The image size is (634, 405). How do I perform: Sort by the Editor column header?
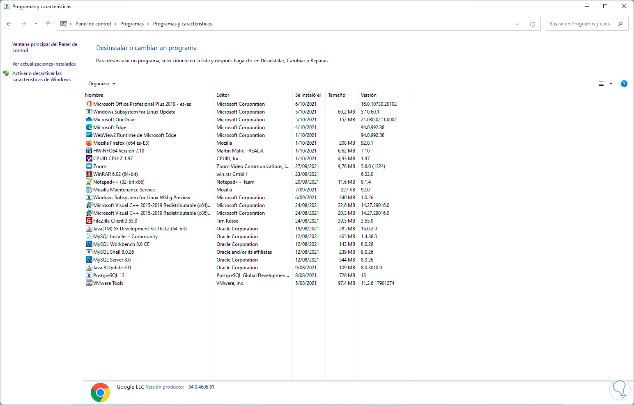pyautogui.click(x=223, y=95)
